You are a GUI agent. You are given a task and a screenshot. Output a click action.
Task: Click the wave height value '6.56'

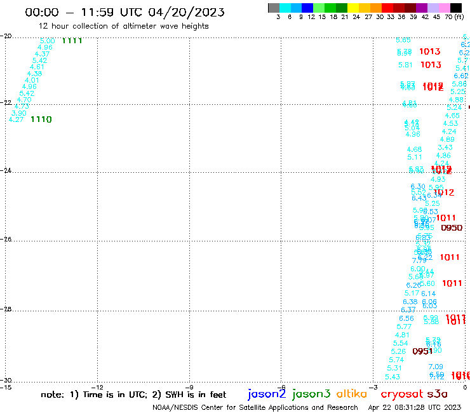(406, 318)
